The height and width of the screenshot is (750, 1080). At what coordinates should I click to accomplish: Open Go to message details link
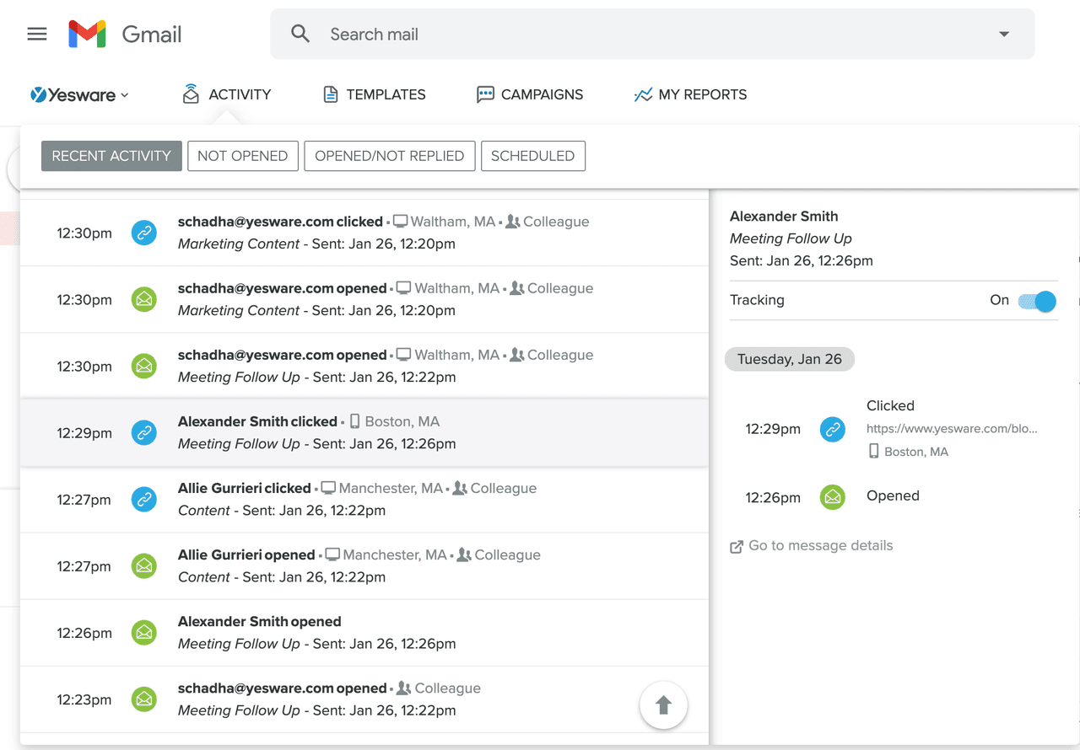point(819,546)
